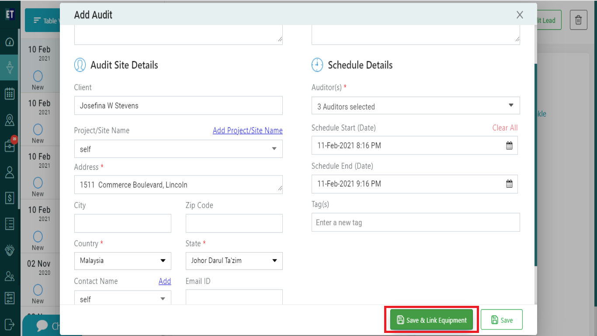
Task: Click the Email ID input field
Action: coord(234,297)
